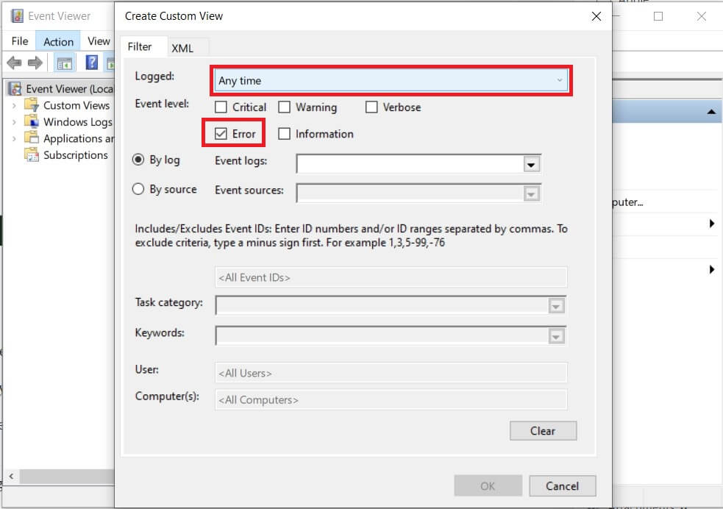Check the Verbose event level checkbox
This screenshot has height=509, width=723.
tap(371, 107)
